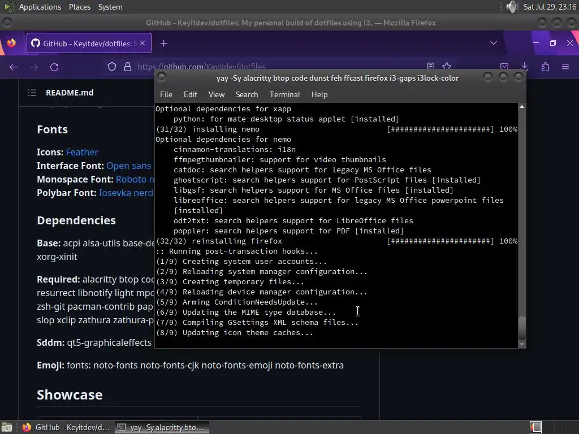579x434 pixels.
Task: Open the terminal Edit menu
Action: (x=190, y=94)
